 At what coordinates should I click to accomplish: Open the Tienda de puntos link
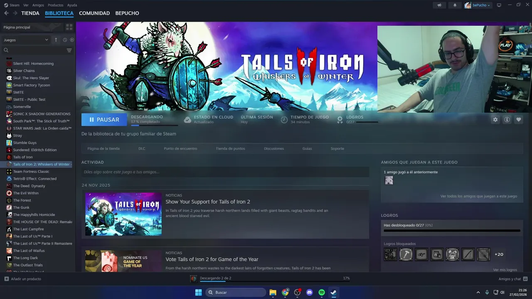click(230, 149)
